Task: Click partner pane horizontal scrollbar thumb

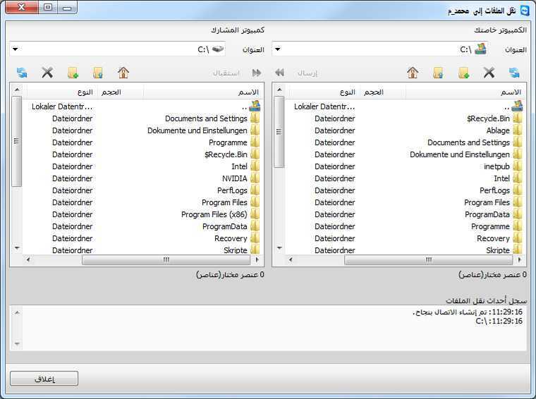Action: click(x=166, y=259)
